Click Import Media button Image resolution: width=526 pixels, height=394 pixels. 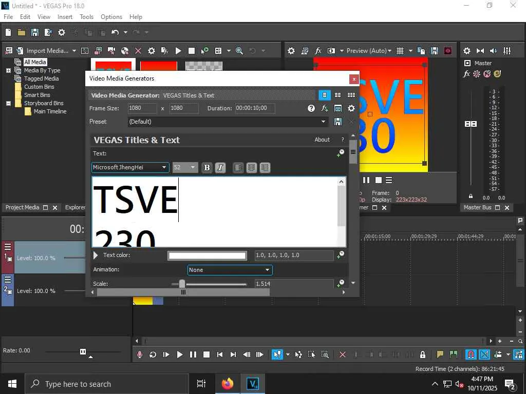click(43, 51)
